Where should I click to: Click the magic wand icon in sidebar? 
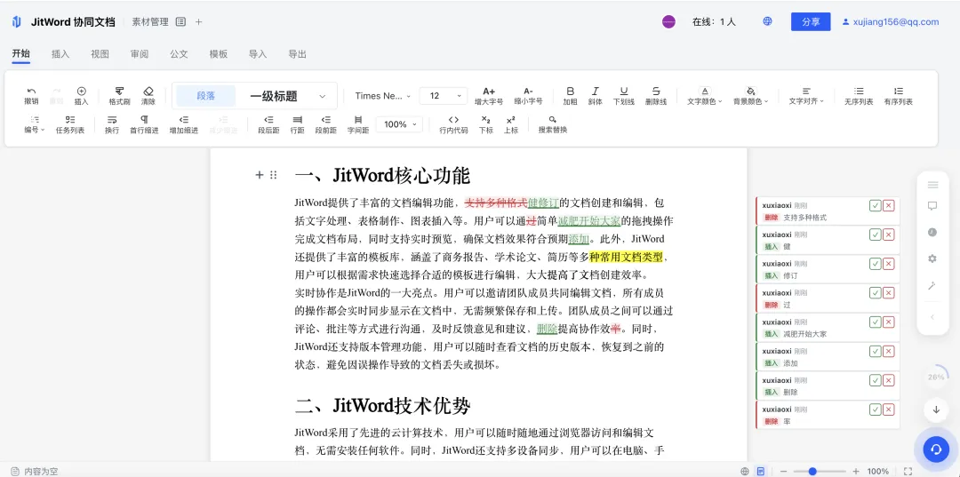[932, 286]
